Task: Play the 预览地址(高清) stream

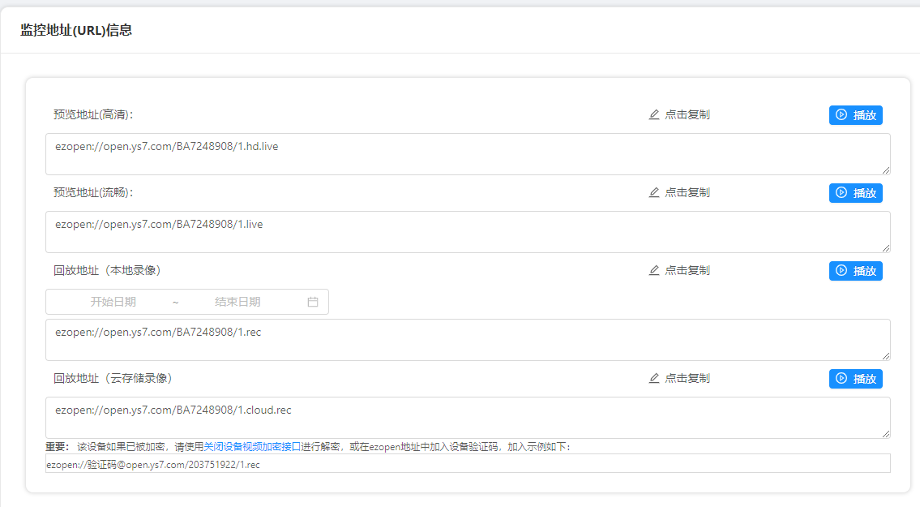Action: pos(855,115)
